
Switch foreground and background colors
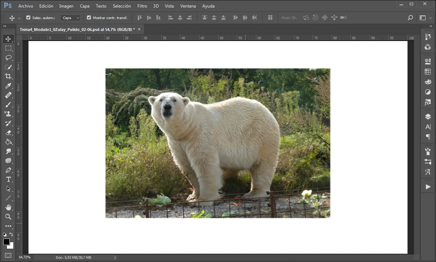11,235
